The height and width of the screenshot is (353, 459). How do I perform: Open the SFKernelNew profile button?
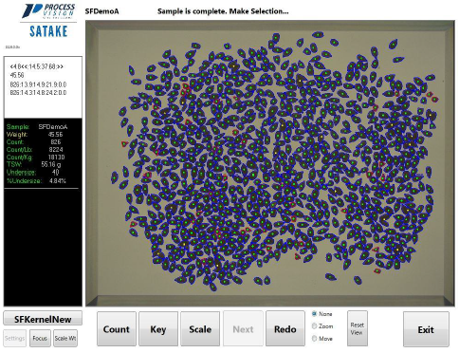(x=43, y=319)
